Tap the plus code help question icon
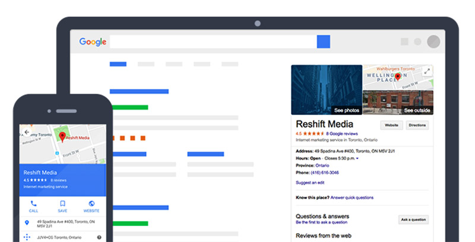 coord(99,237)
